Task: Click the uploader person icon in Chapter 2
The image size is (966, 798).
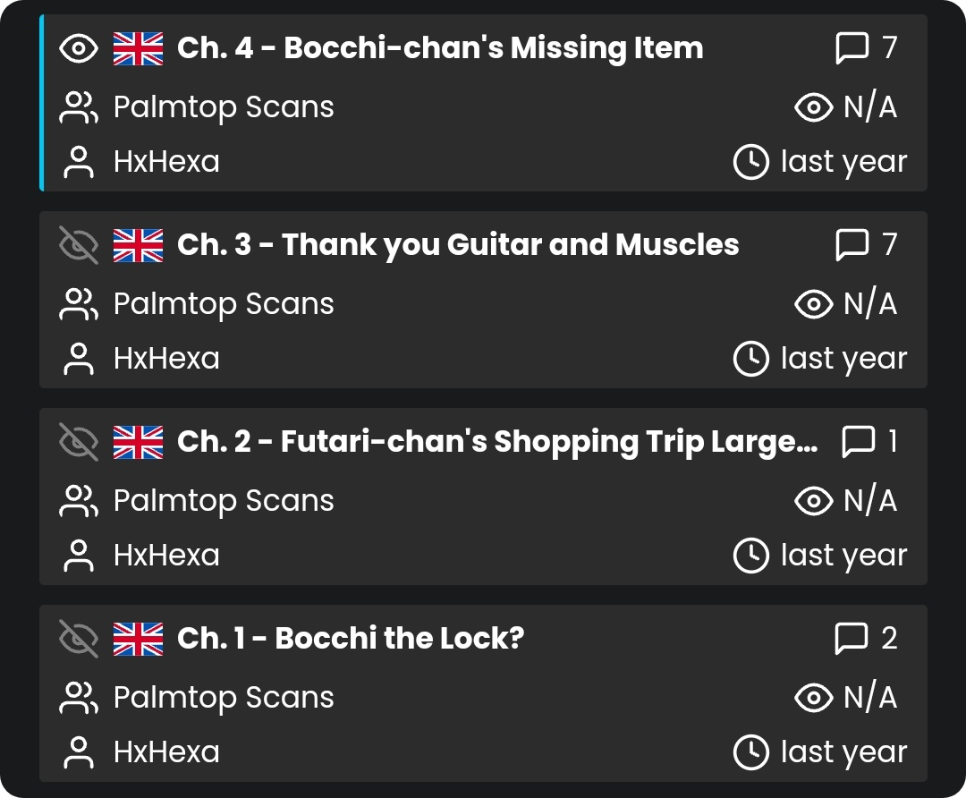Action: [79, 556]
